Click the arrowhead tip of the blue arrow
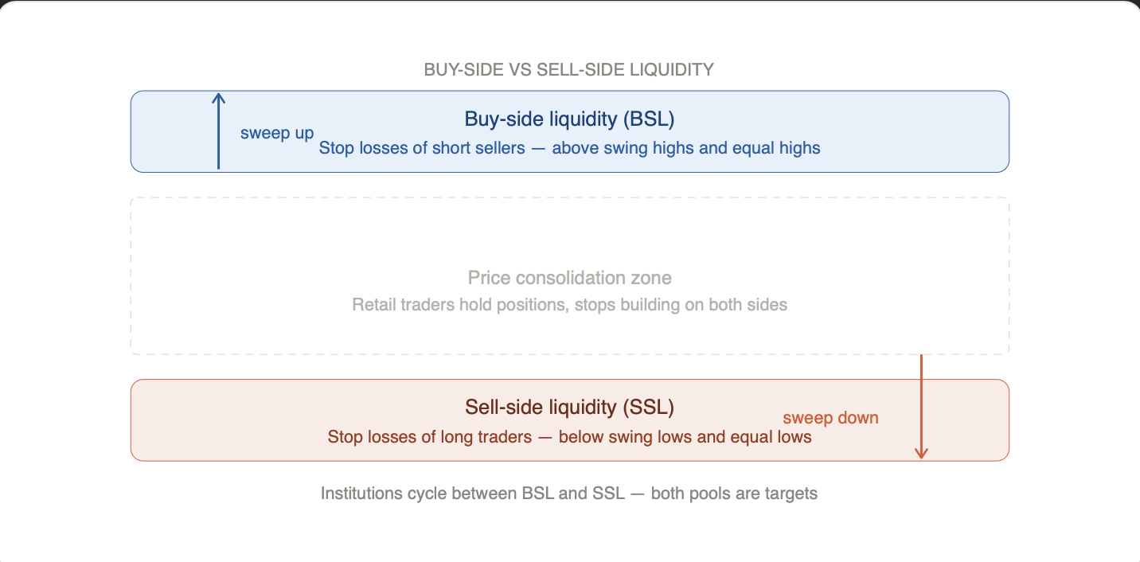Image resolution: width=1140 pixels, height=562 pixels. click(x=219, y=94)
